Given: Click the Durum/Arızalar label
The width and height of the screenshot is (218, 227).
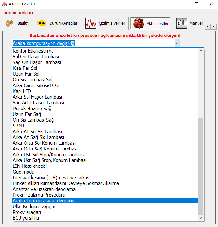Looking at the screenshot, I should click(63, 23).
